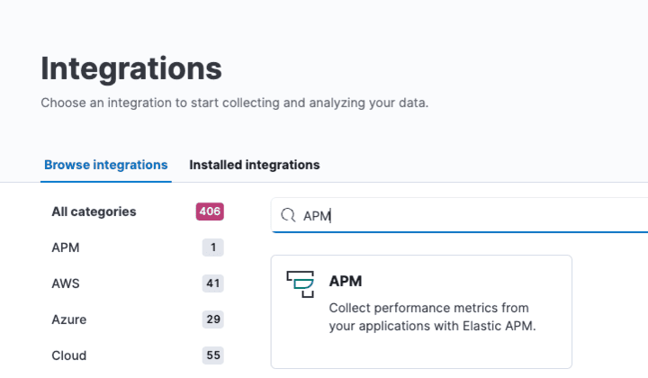The width and height of the screenshot is (648, 378).
Task: Click the 406 count badge
Action: [210, 211]
